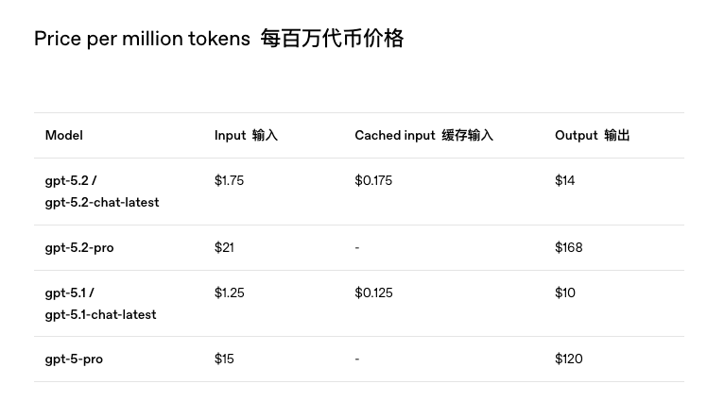The width and height of the screenshot is (707, 401).
Task: Click the $0.125 cached input price
Action: (x=373, y=293)
